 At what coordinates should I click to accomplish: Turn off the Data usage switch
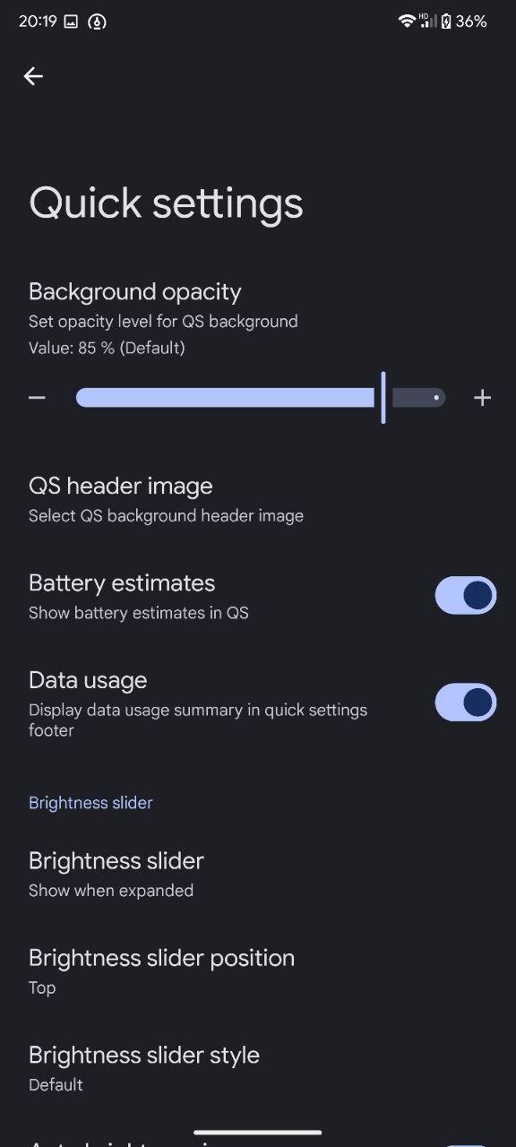pyautogui.click(x=466, y=703)
